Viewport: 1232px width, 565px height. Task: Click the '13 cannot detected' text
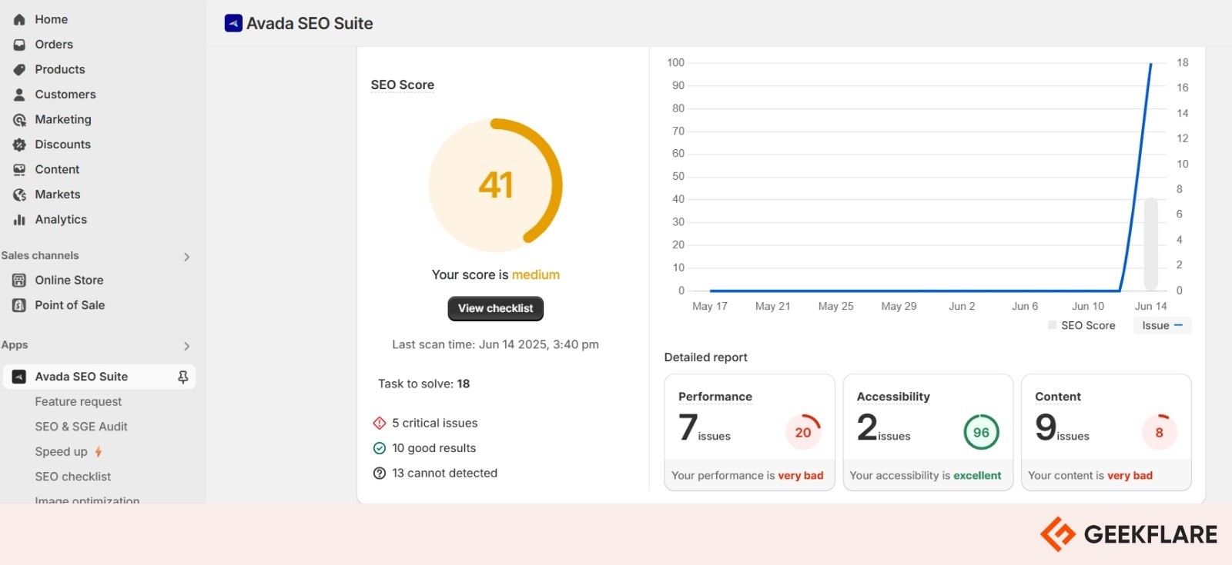(445, 474)
